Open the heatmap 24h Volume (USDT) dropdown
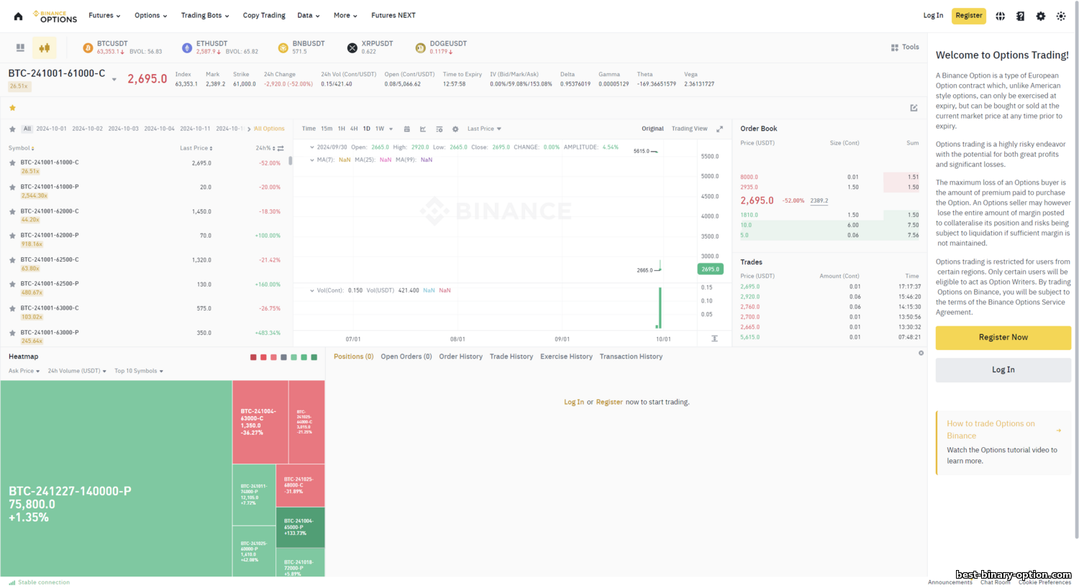 coord(77,371)
